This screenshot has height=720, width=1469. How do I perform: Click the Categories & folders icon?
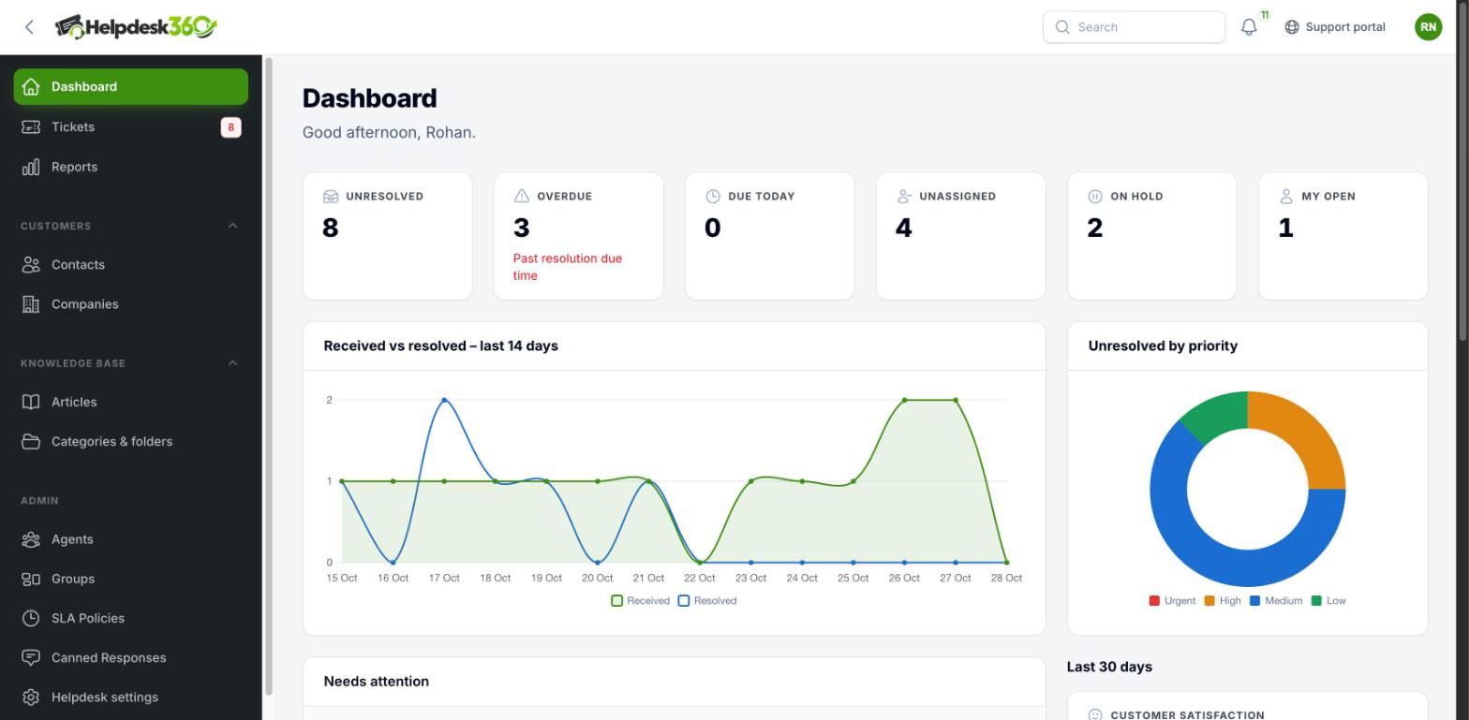(31, 442)
